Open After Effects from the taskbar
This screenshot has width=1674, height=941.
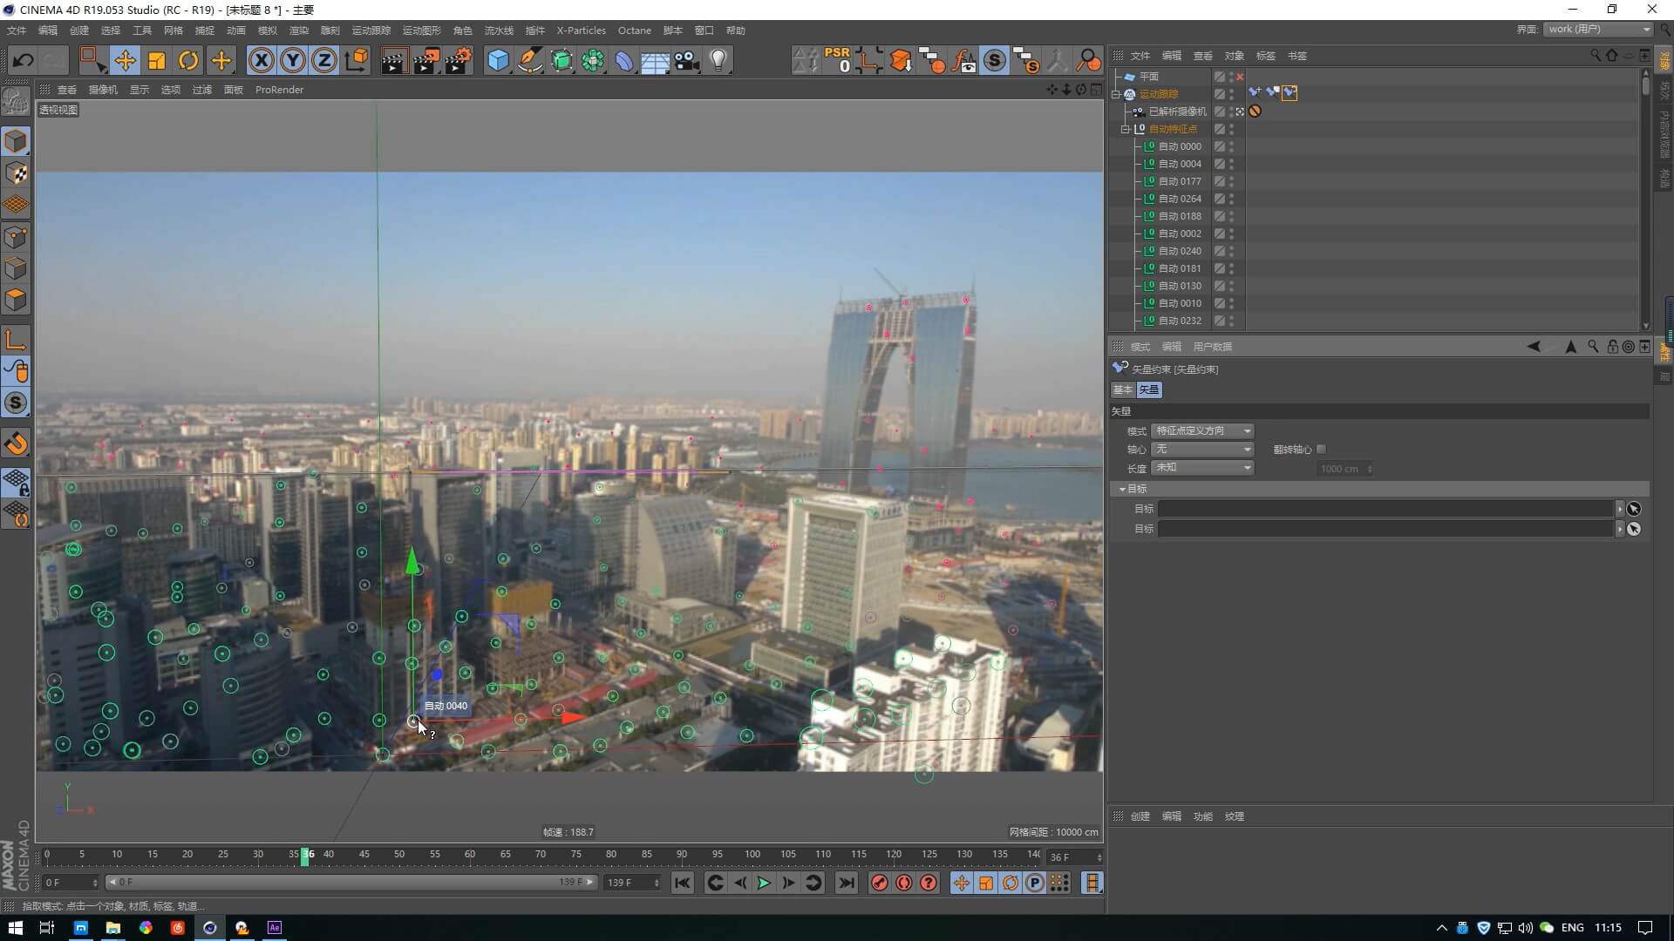click(275, 928)
